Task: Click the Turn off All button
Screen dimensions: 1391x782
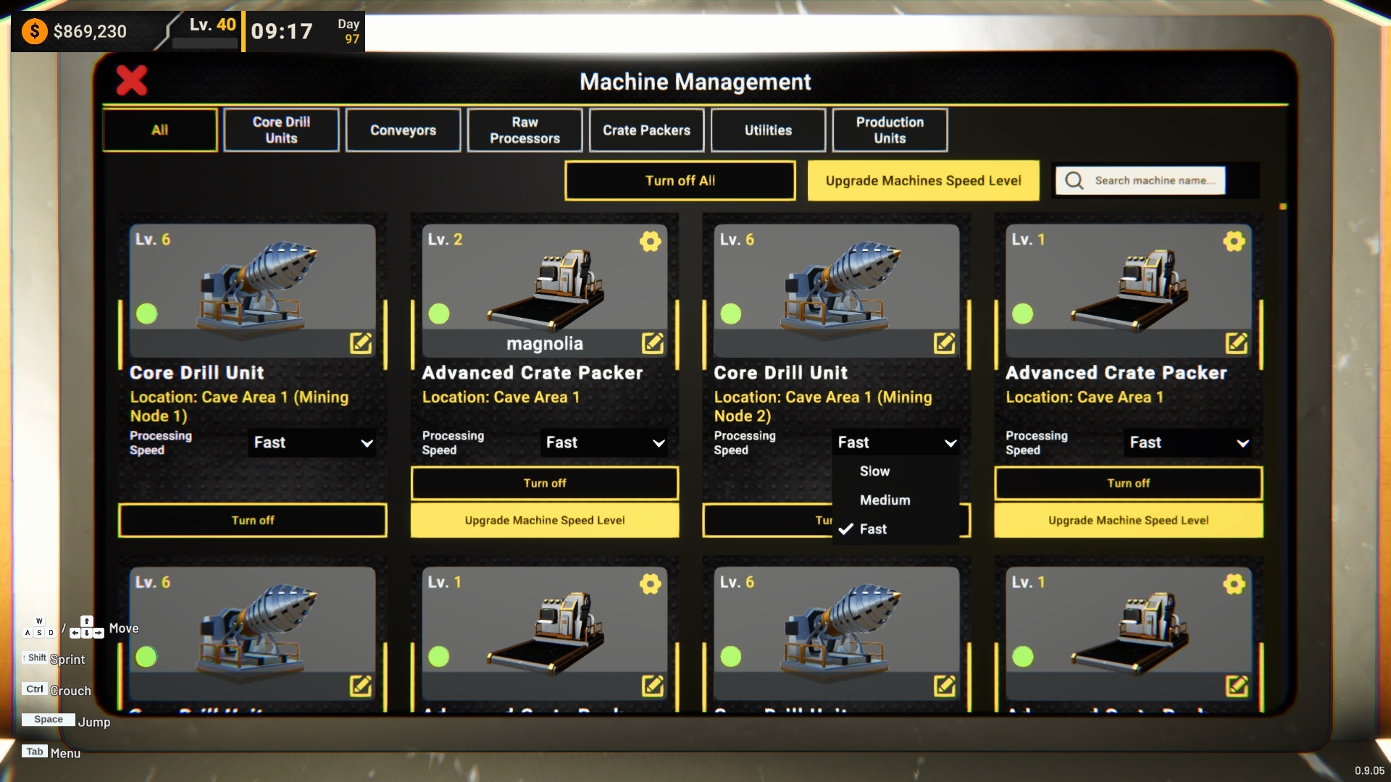Action: [680, 180]
